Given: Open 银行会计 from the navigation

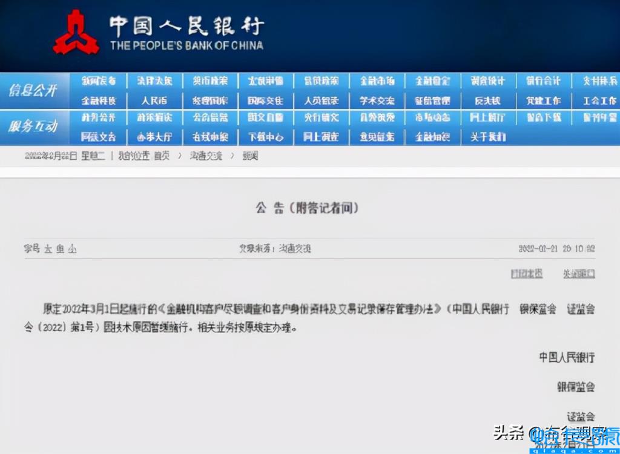Looking at the screenshot, I should tap(543, 81).
